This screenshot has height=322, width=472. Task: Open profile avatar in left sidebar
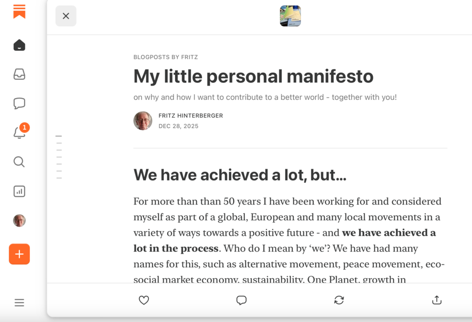[x=19, y=221]
